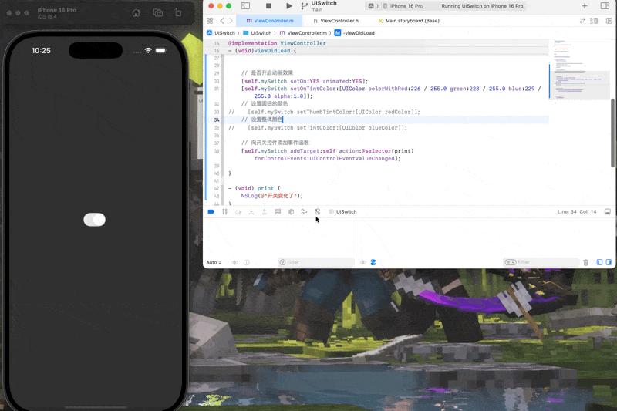Open ViewController.m breadcrumb
This screenshot has width=617, height=411.
[x=303, y=33]
